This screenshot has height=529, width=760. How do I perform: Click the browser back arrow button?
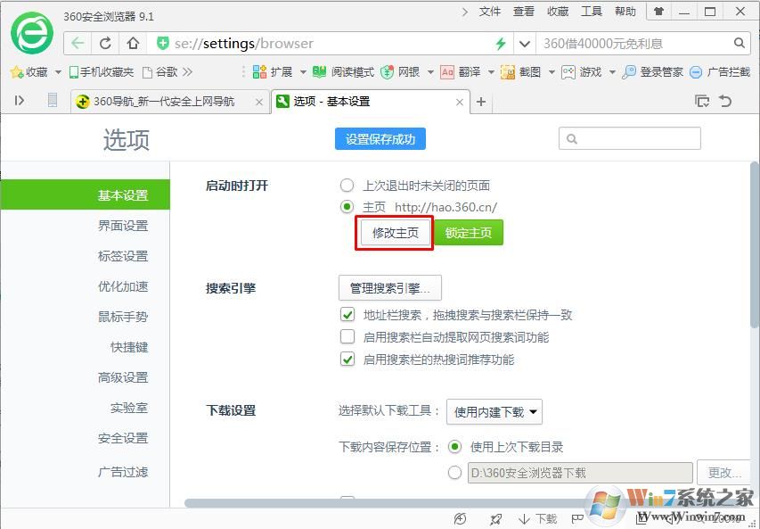point(78,44)
